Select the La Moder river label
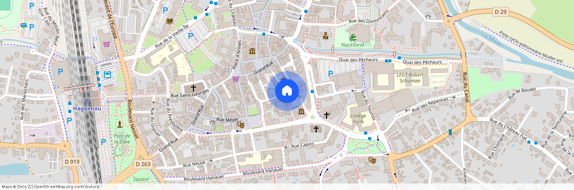The height and width of the screenshot is (190, 574). coord(493,41)
